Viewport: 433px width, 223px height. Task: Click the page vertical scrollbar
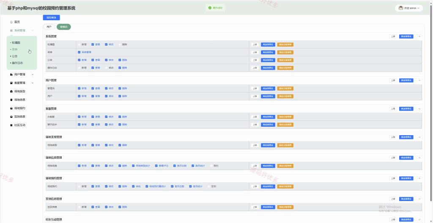(x=431, y=110)
